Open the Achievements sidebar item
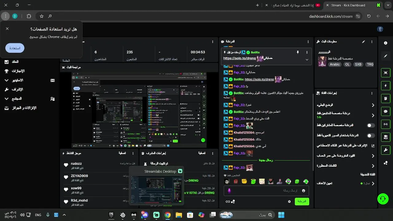The image size is (393, 221). pos(15,71)
